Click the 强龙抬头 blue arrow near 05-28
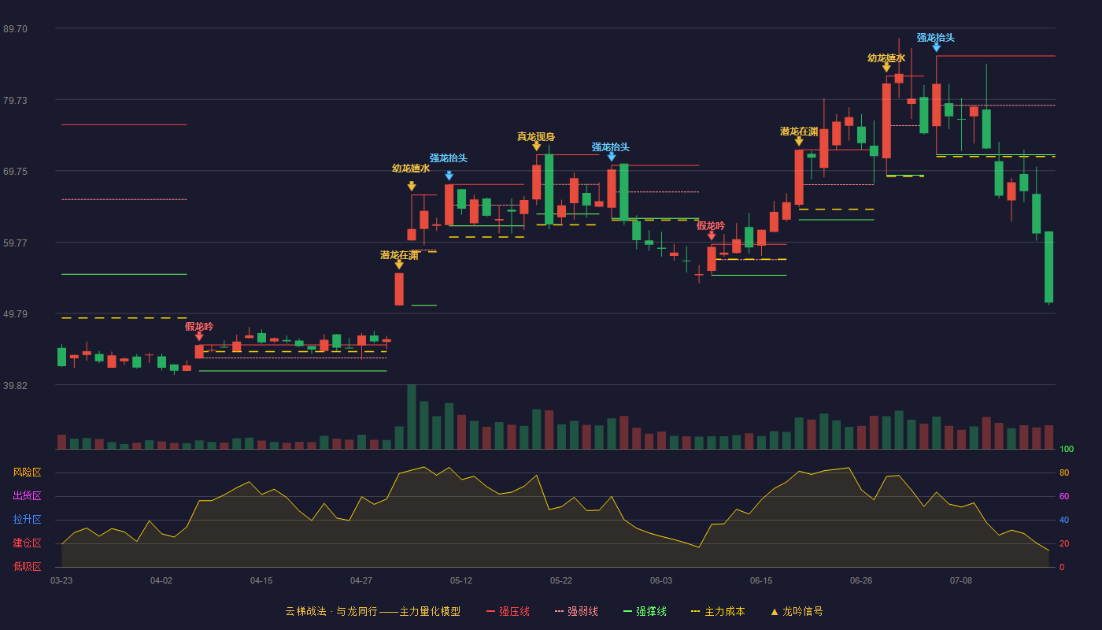The width and height of the screenshot is (1102, 630). [612, 157]
